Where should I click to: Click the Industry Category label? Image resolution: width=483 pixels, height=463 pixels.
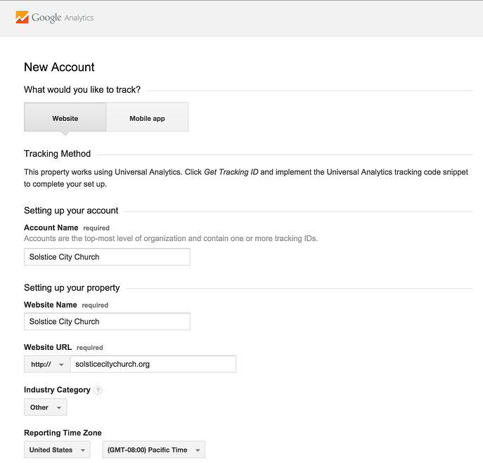coord(57,390)
